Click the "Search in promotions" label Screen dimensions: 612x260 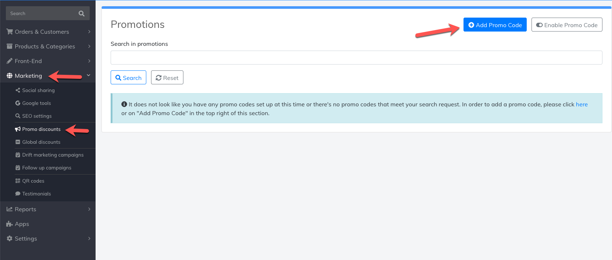tap(139, 44)
